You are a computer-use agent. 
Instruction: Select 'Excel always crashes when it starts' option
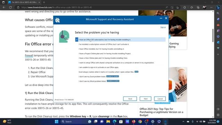[x=106, y=72]
